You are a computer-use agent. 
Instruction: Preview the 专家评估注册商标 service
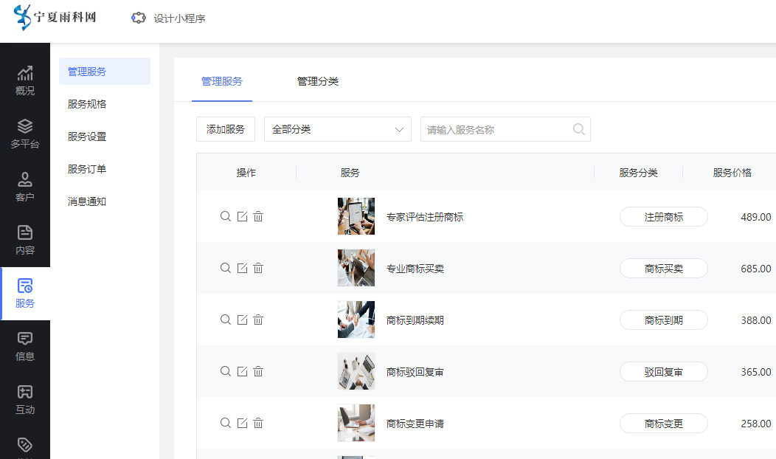226,216
